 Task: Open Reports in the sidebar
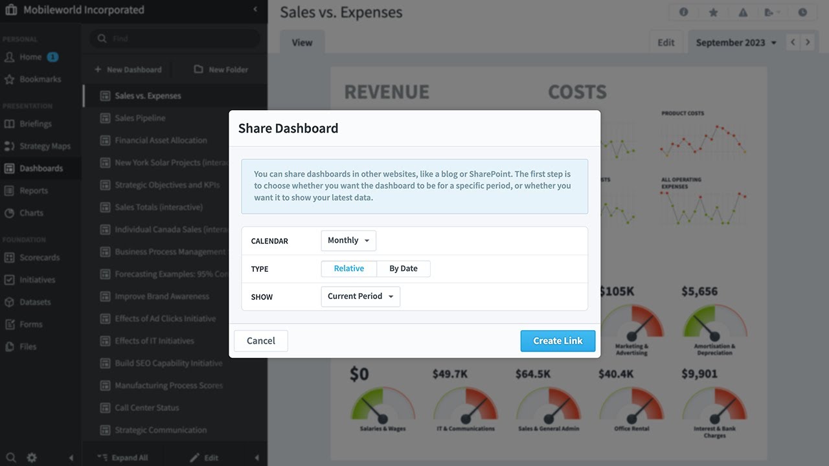tap(26, 191)
